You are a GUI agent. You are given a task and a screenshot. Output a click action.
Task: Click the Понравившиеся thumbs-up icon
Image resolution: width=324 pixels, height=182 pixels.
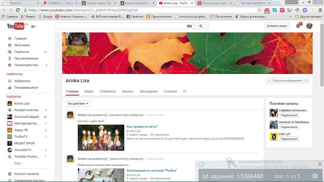(x=10, y=88)
